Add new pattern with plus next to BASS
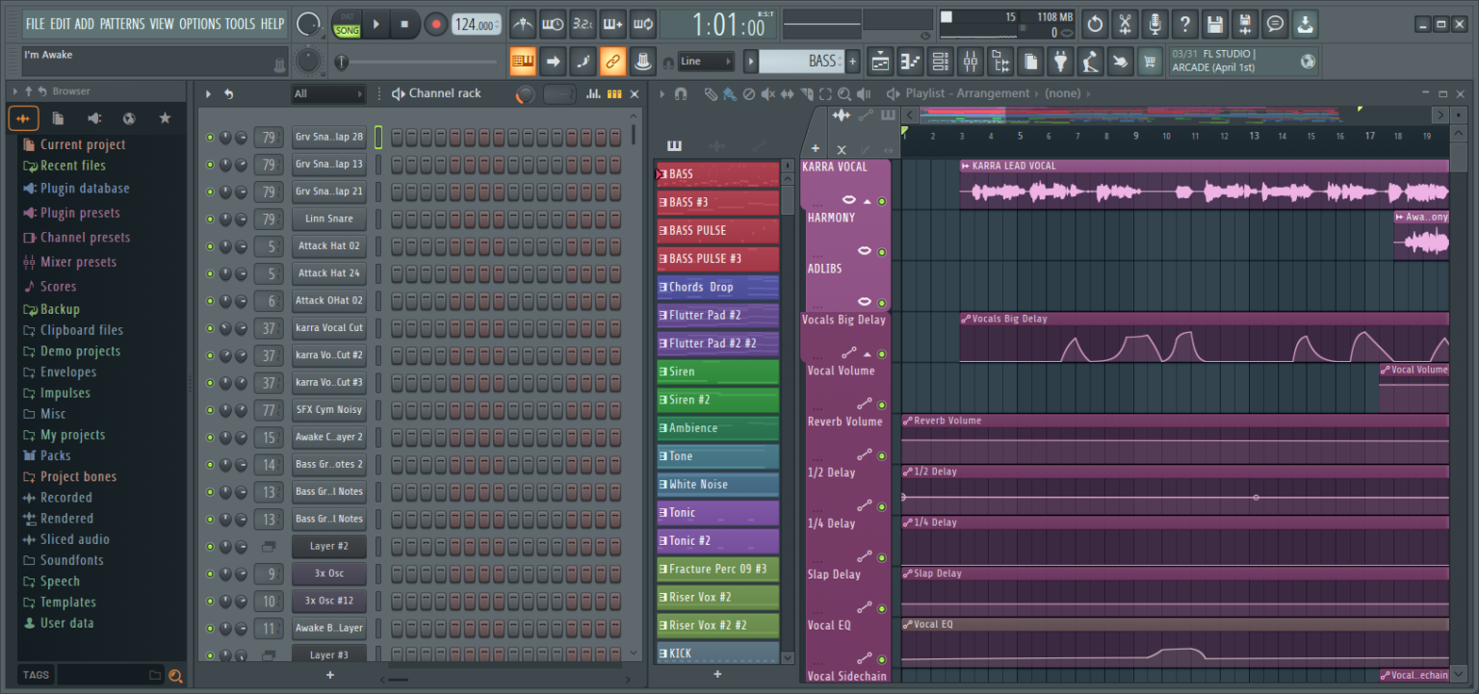The width and height of the screenshot is (1479, 694). [x=853, y=62]
